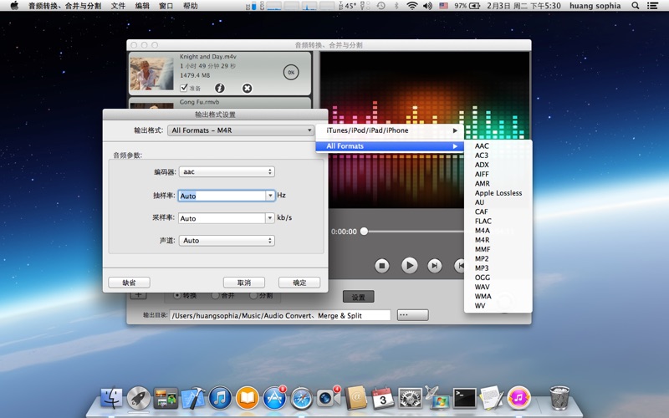Click the info icon for Knight and Day
669x418 pixels.
(x=220, y=88)
